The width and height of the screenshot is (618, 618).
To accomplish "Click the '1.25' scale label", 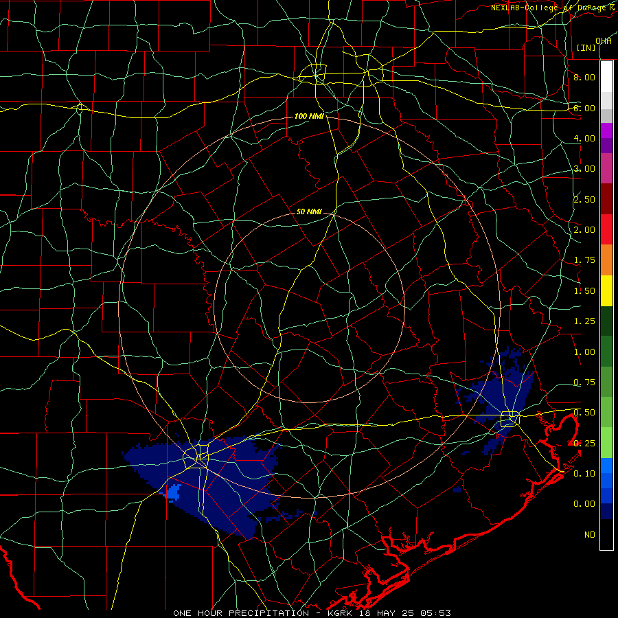I will [x=584, y=321].
